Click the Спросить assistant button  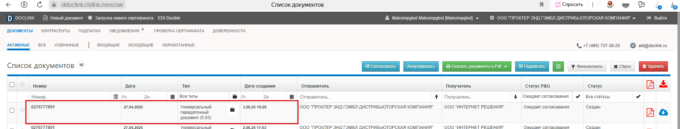(569, 5)
